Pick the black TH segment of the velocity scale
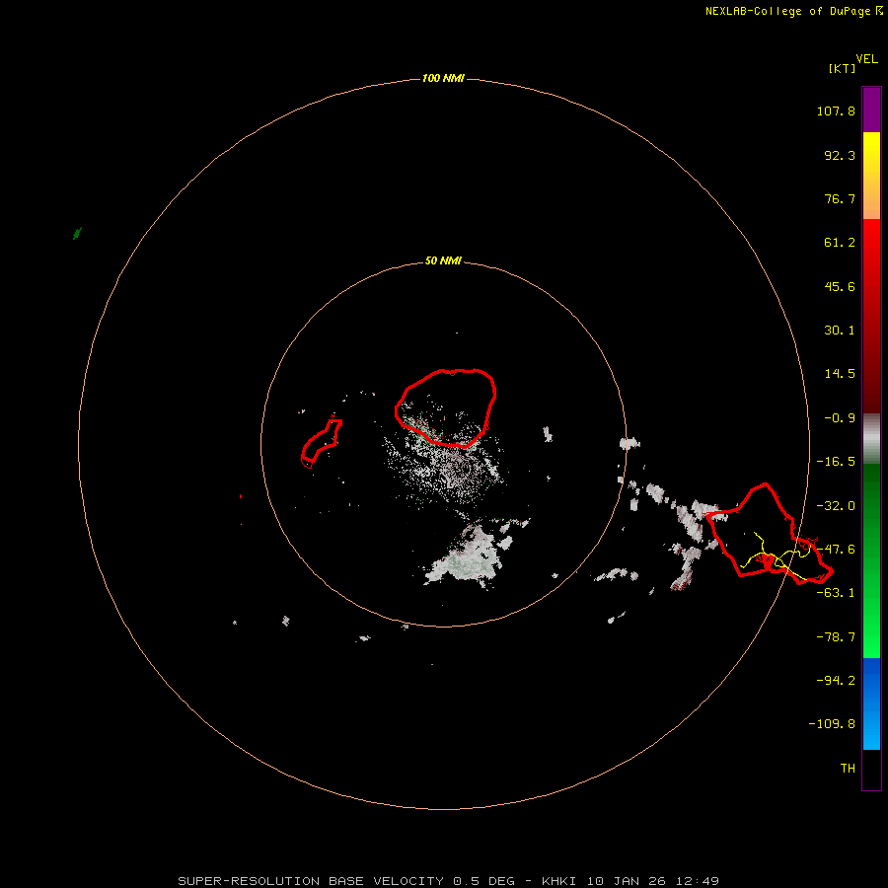 (x=871, y=769)
